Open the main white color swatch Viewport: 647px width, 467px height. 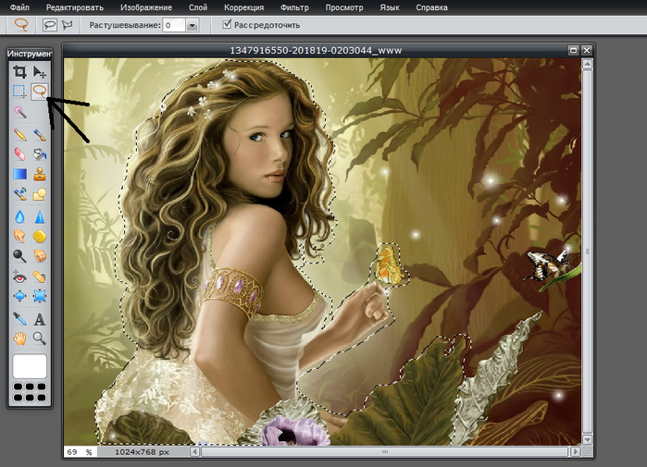pos(30,366)
